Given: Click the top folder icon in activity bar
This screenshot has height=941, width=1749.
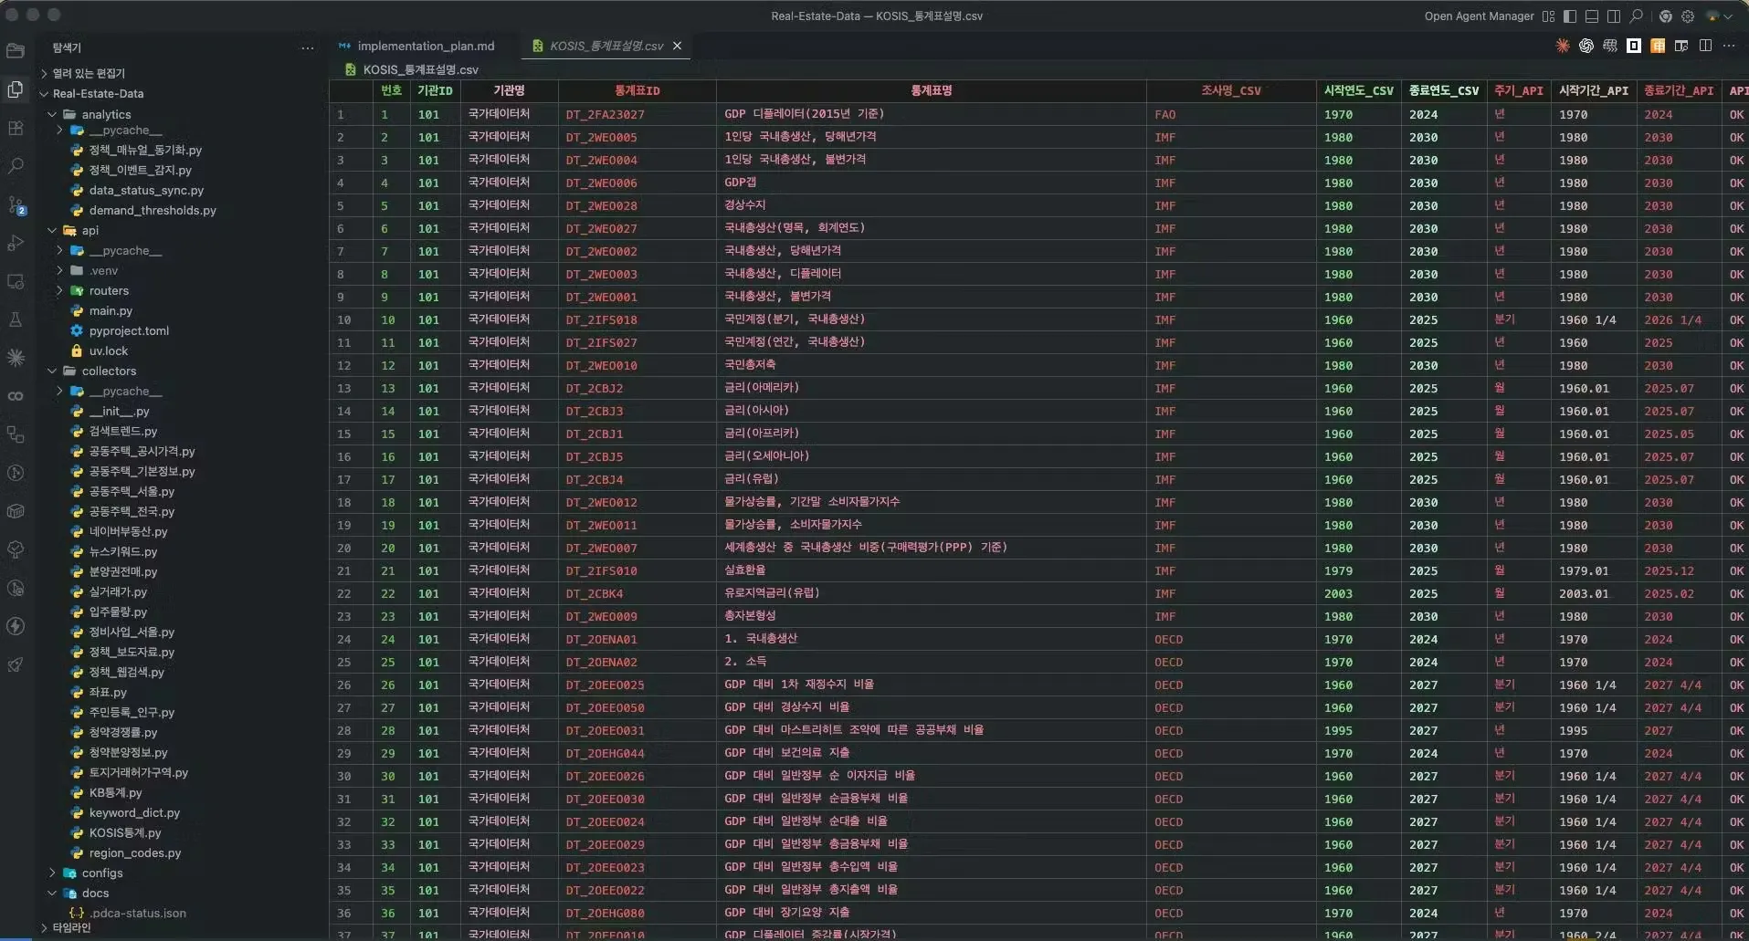Looking at the screenshot, I should coord(16,51).
